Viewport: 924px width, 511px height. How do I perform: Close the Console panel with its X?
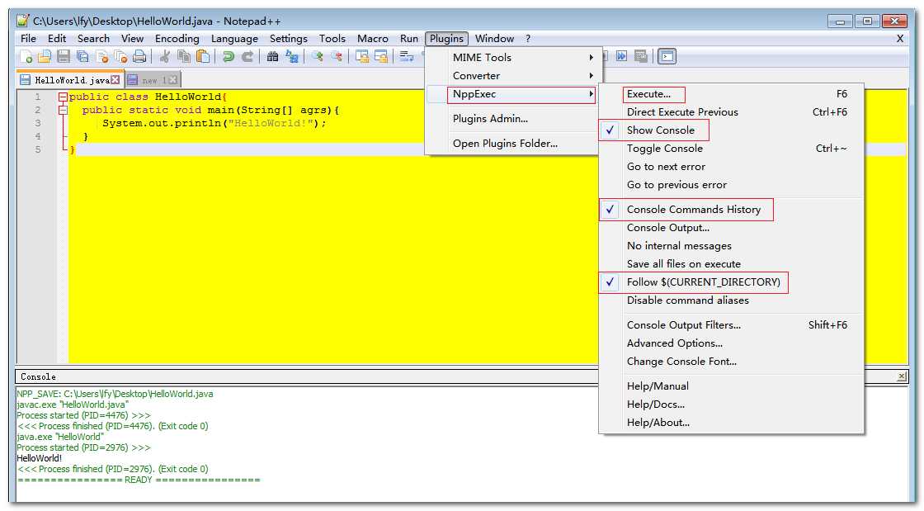[x=901, y=376]
